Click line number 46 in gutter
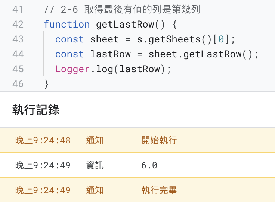 (18, 84)
